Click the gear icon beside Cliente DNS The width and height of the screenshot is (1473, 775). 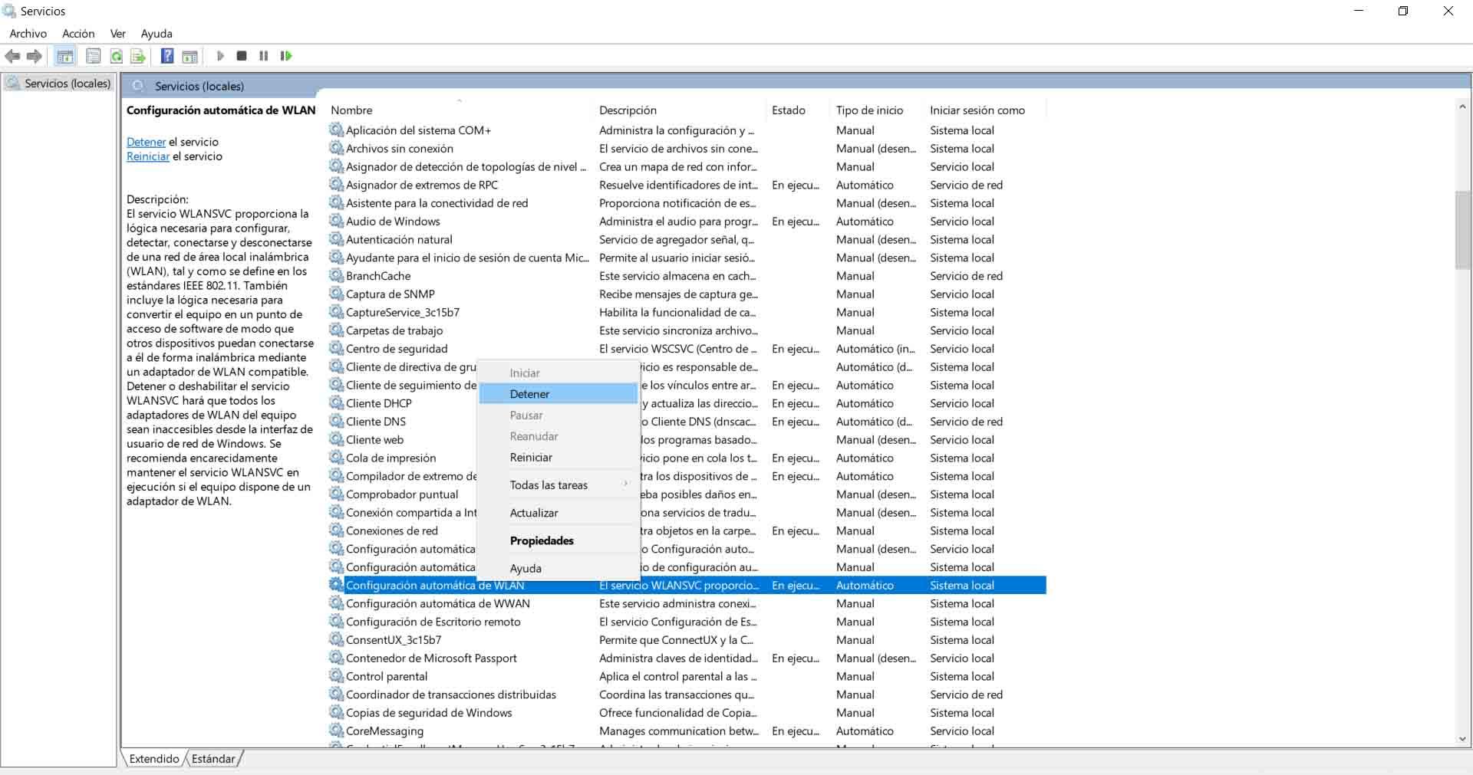pos(336,421)
